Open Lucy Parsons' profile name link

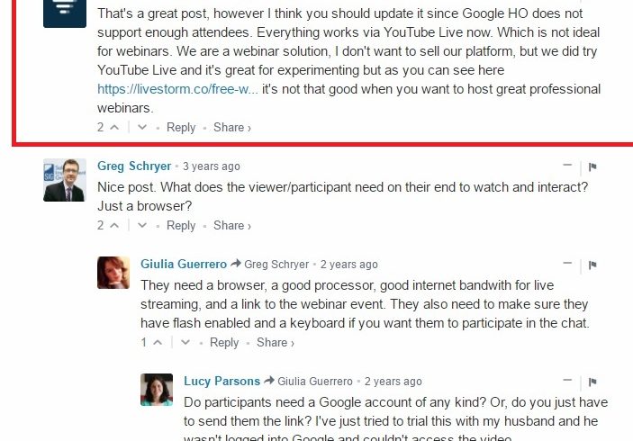coord(222,382)
